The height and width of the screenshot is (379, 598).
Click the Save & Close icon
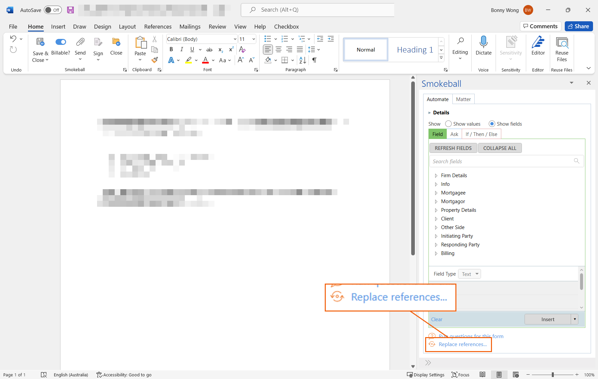tap(40, 42)
